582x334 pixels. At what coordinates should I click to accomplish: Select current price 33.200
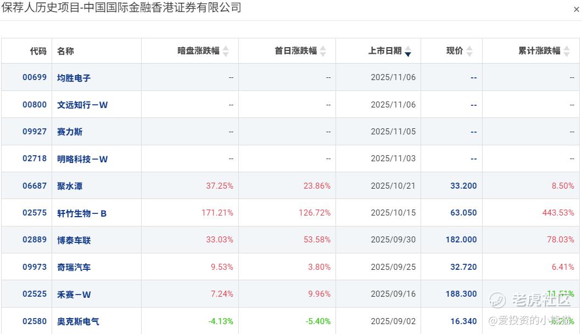pyautogui.click(x=463, y=185)
